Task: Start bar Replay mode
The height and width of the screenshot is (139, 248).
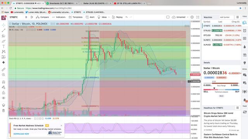Action: [x=117, y=17]
